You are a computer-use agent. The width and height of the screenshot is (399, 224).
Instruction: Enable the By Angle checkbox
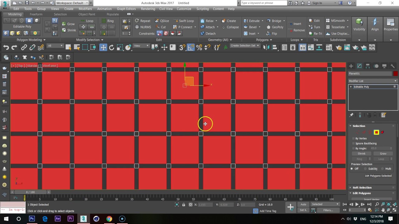point(353,148)
